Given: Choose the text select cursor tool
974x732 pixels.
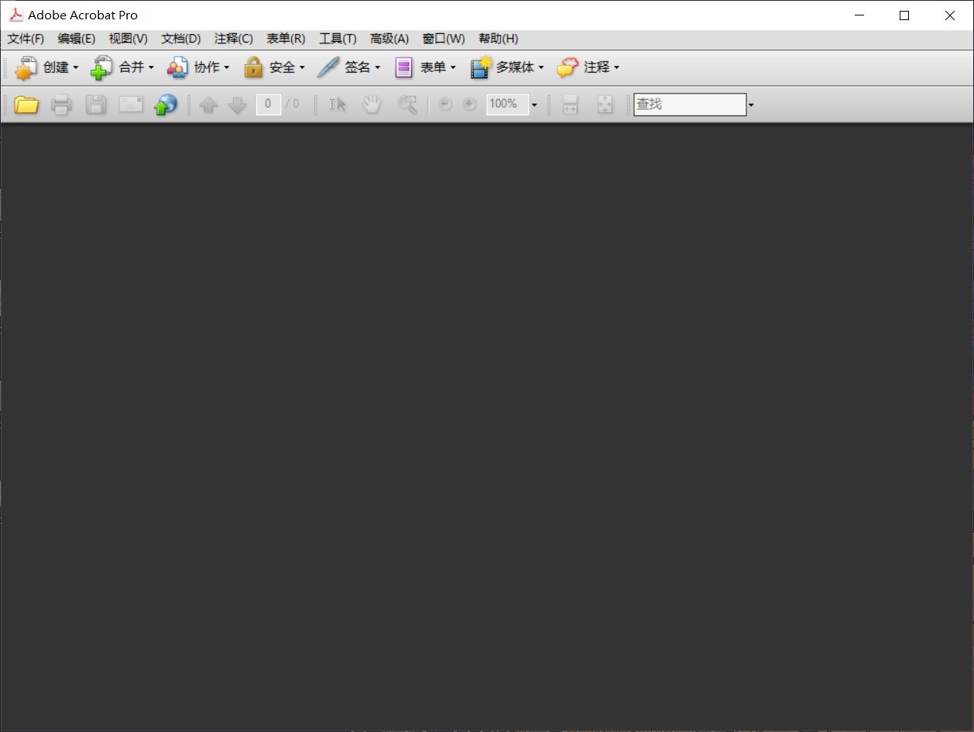Looking at the screenshot, I should tap(338, 104).
